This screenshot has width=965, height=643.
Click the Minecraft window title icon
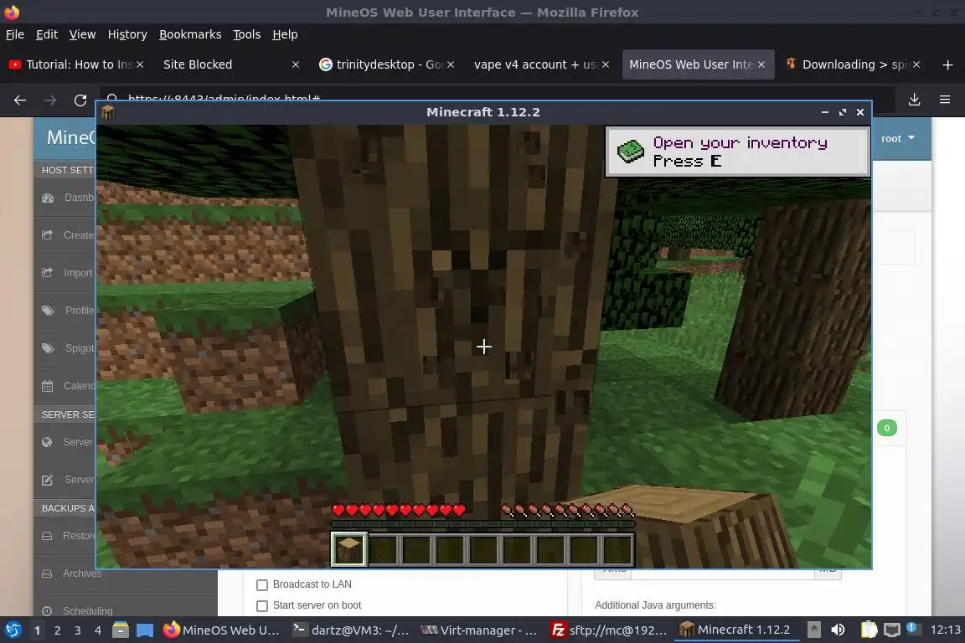point(108,112)
